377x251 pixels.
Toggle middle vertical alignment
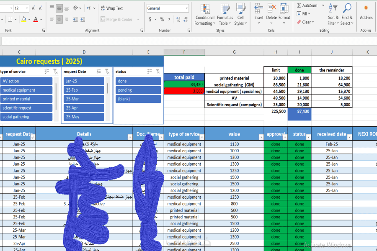pos(59,8)
